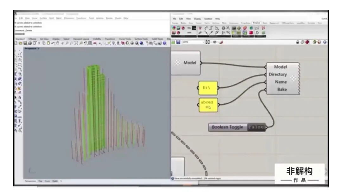342x194 pixels.
Task: Click the padlock Lock objects icon
Action: point(118,43)
